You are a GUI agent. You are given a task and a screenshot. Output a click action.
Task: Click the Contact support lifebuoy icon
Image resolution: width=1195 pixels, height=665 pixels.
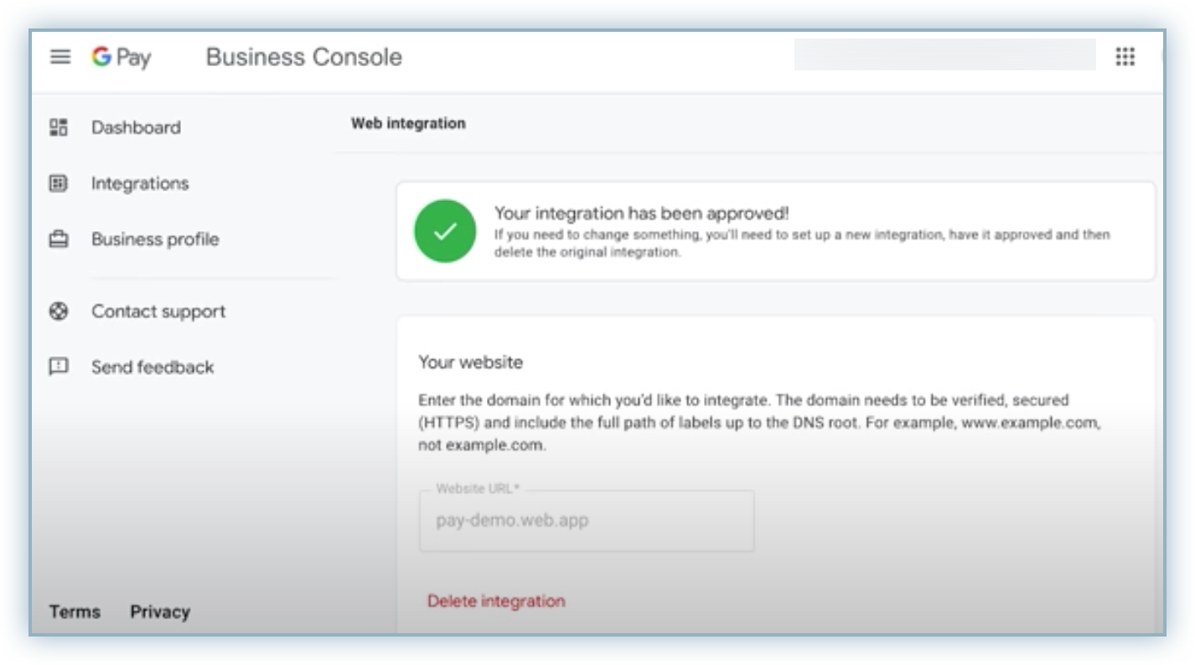click(x=59, y=312)
